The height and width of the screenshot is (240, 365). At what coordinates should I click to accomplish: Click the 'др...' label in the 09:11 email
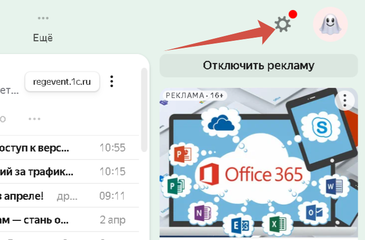coord(67,197)
